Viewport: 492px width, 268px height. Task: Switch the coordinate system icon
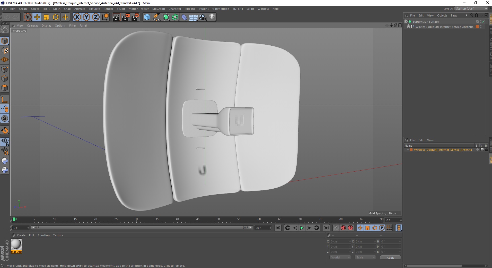tap(105, 17)
